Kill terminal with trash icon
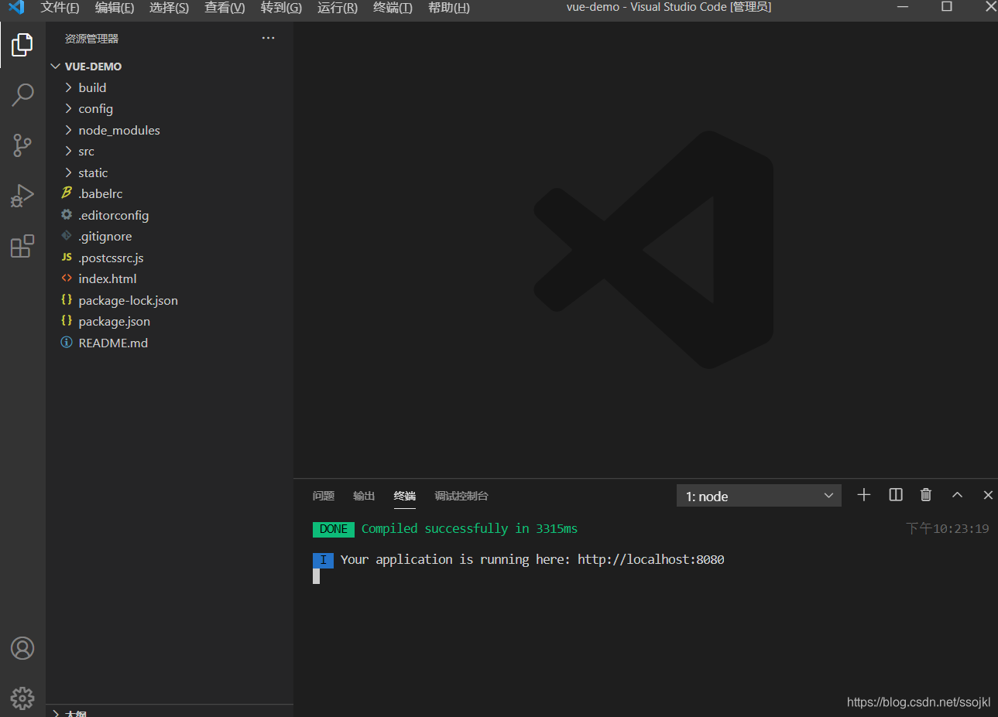 (x=926, y=495)
